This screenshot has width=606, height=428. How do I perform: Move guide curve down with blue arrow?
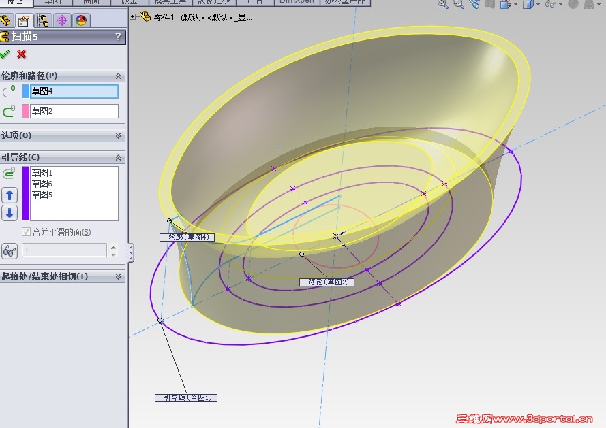(x=10, y=213)
